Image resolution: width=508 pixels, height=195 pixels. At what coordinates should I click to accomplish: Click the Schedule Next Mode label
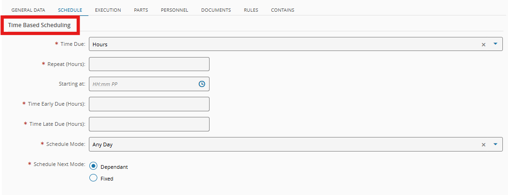pyautogui.click(x=59, y=164)
